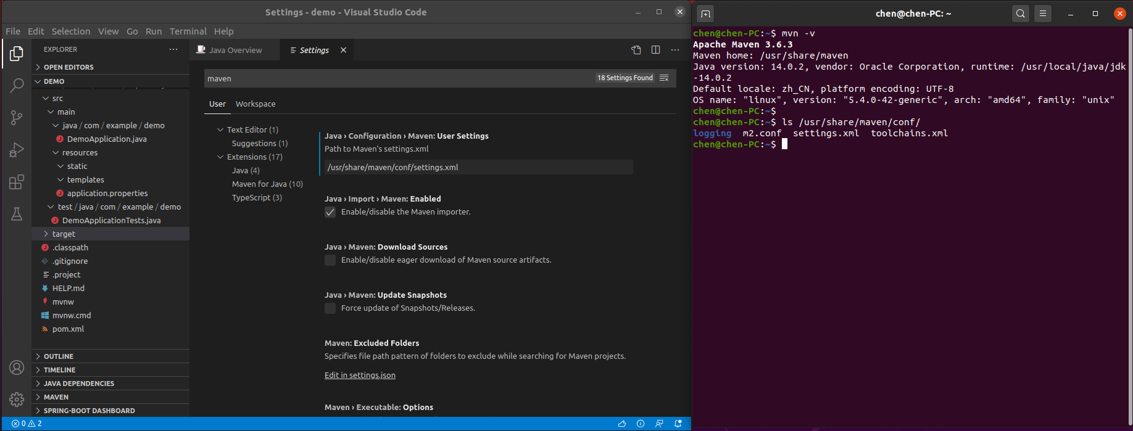Open the Run menu
Screen dimensions: 1133x431
pyautogui.click(x=154, y=31)
